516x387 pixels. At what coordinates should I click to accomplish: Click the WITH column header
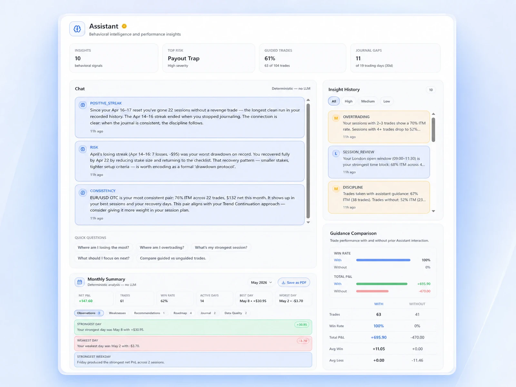point(379,304)
